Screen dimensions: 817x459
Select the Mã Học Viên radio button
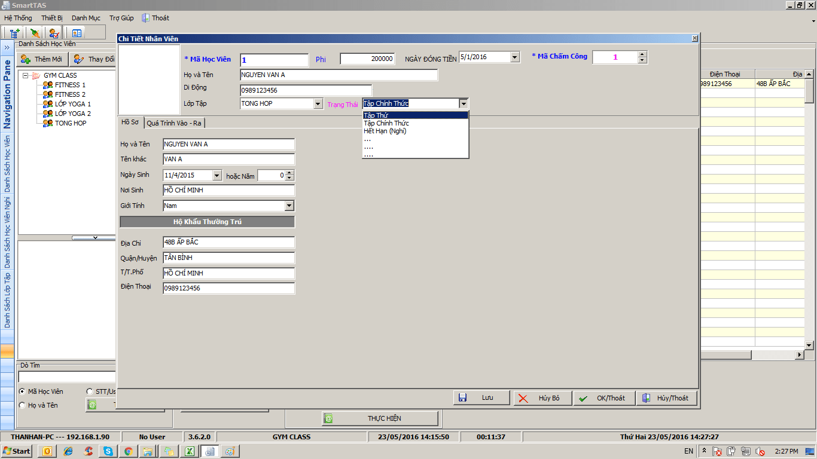coord(22,391)
